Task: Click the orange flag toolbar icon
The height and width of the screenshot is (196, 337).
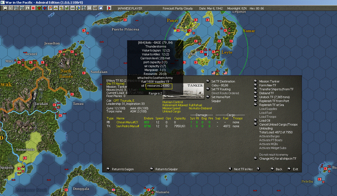Action: (x=50, y=8)
